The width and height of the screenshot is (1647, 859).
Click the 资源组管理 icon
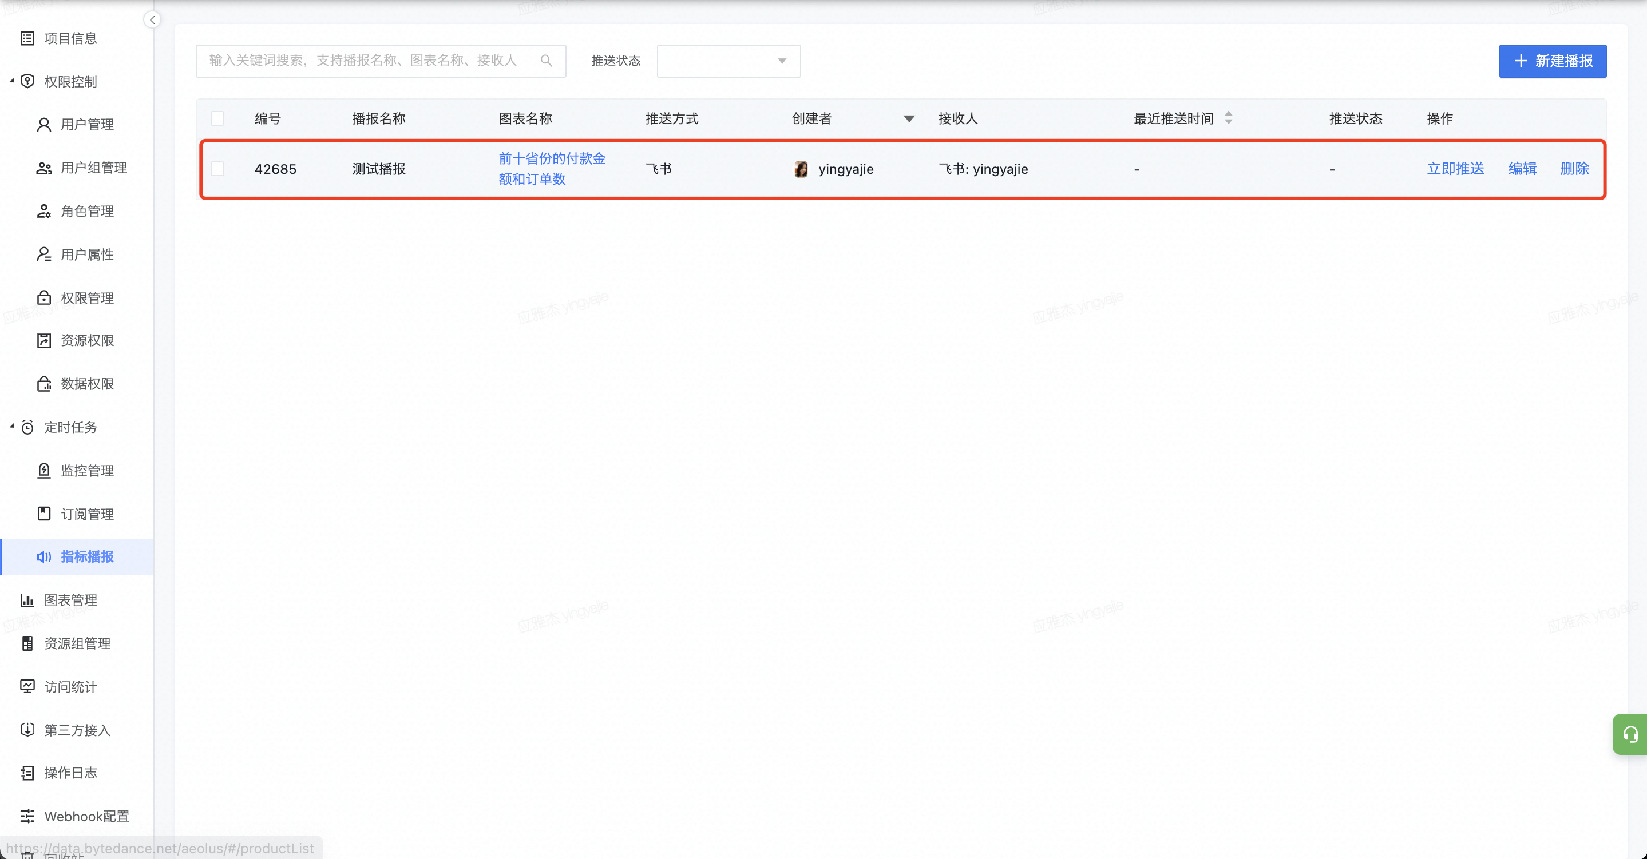[27, 643]
